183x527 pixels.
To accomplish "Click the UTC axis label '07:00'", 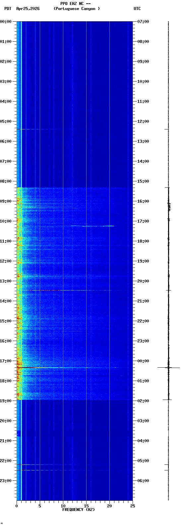I will click(143, 22).
